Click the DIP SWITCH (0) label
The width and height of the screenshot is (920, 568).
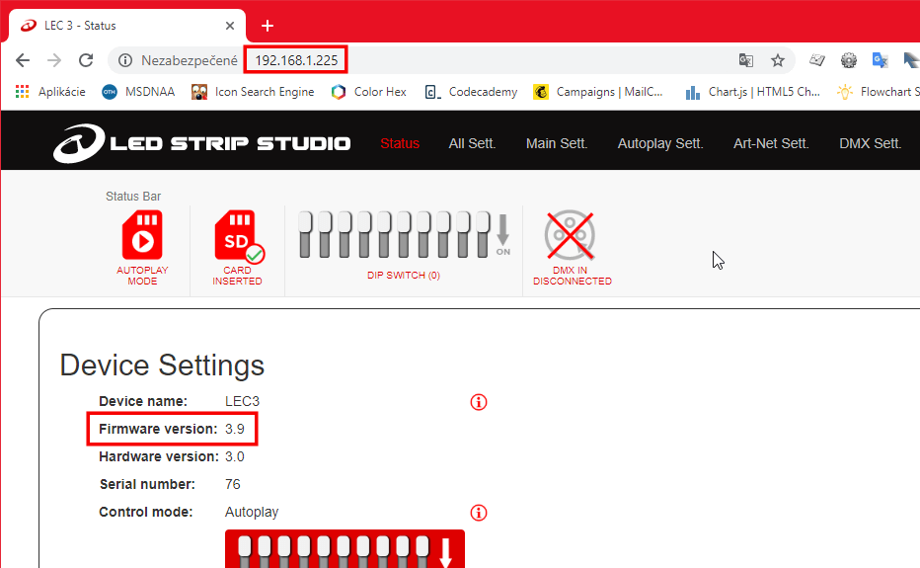[x=404, y=275]
